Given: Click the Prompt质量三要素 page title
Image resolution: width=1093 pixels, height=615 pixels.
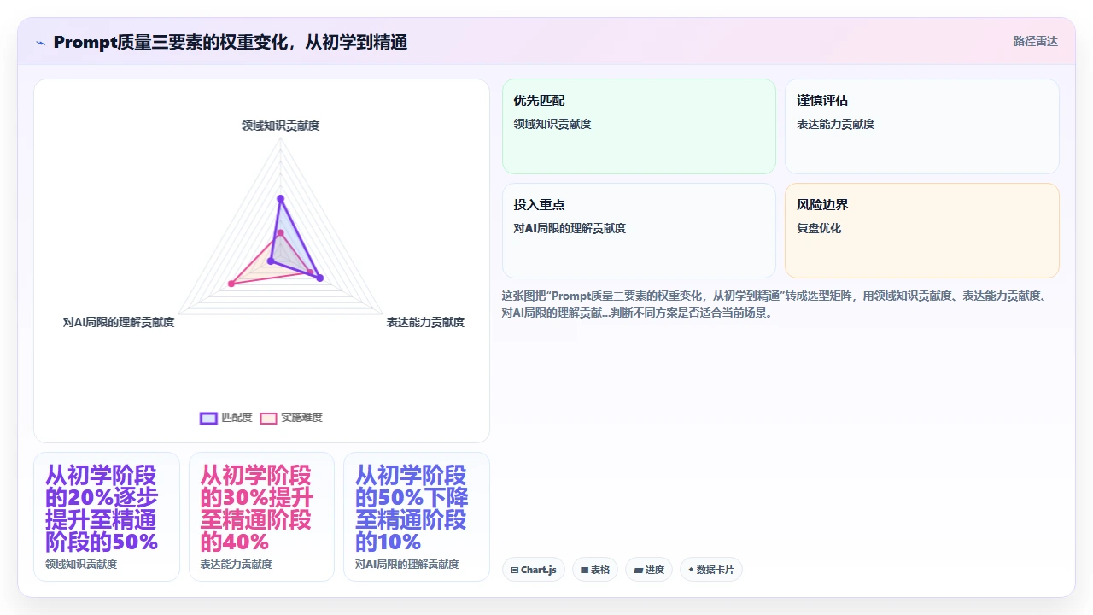Looking at the screenshot, I should (230, 42).
